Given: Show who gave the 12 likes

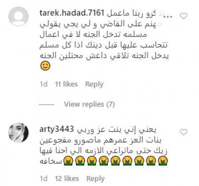Looking at the screenshot, I should [x=67, y=179].
